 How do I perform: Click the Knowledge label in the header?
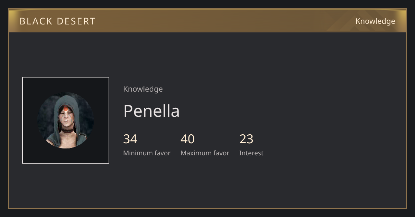[x=375, y=21]
